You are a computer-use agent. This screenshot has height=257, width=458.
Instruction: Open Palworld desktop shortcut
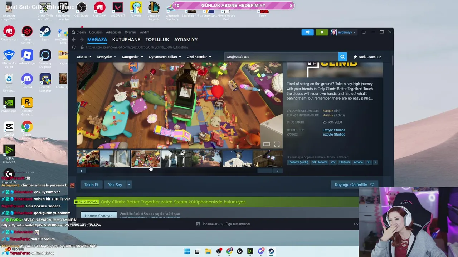click(x=136, y=9)
